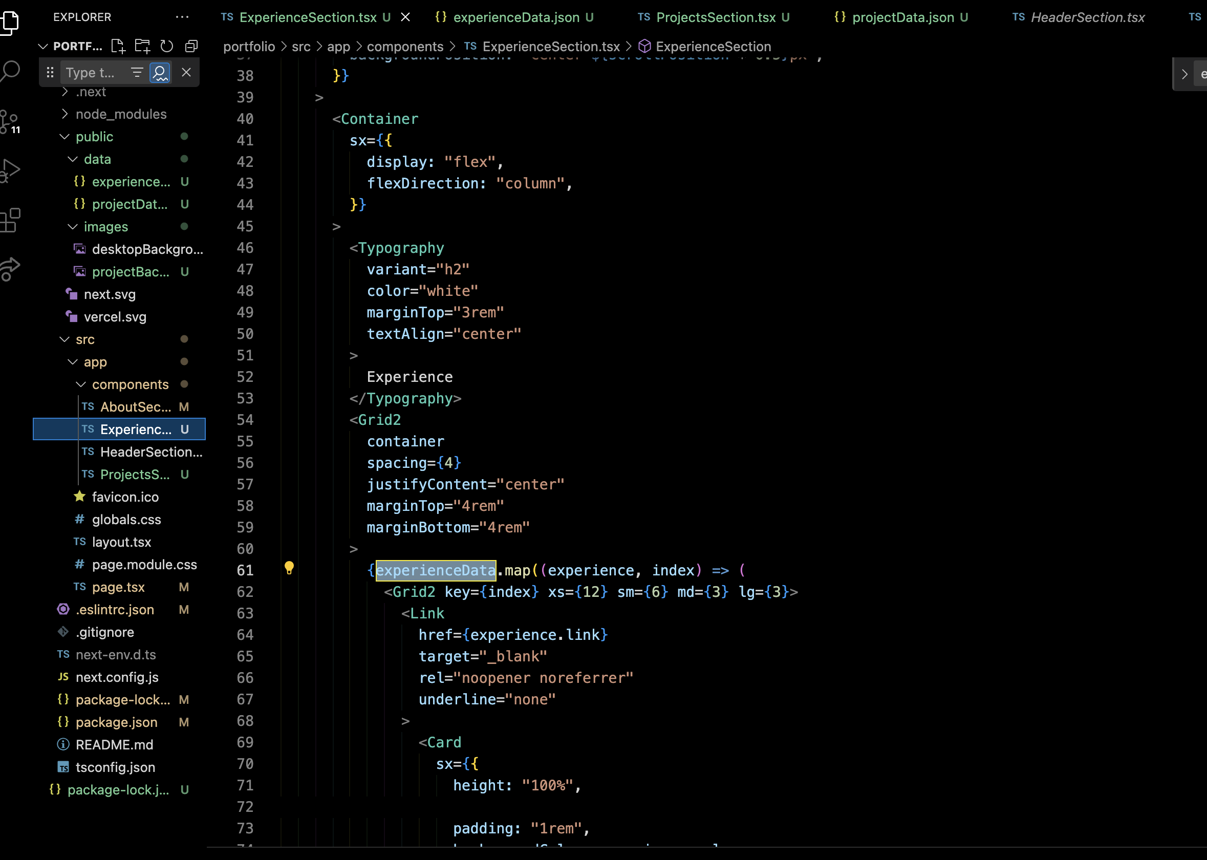Image resolution: width=1207 pixels, height=860 pixels.
Task: Open the Search view in the activity bar
Action: pyautogui.click(x=10, y=71)
